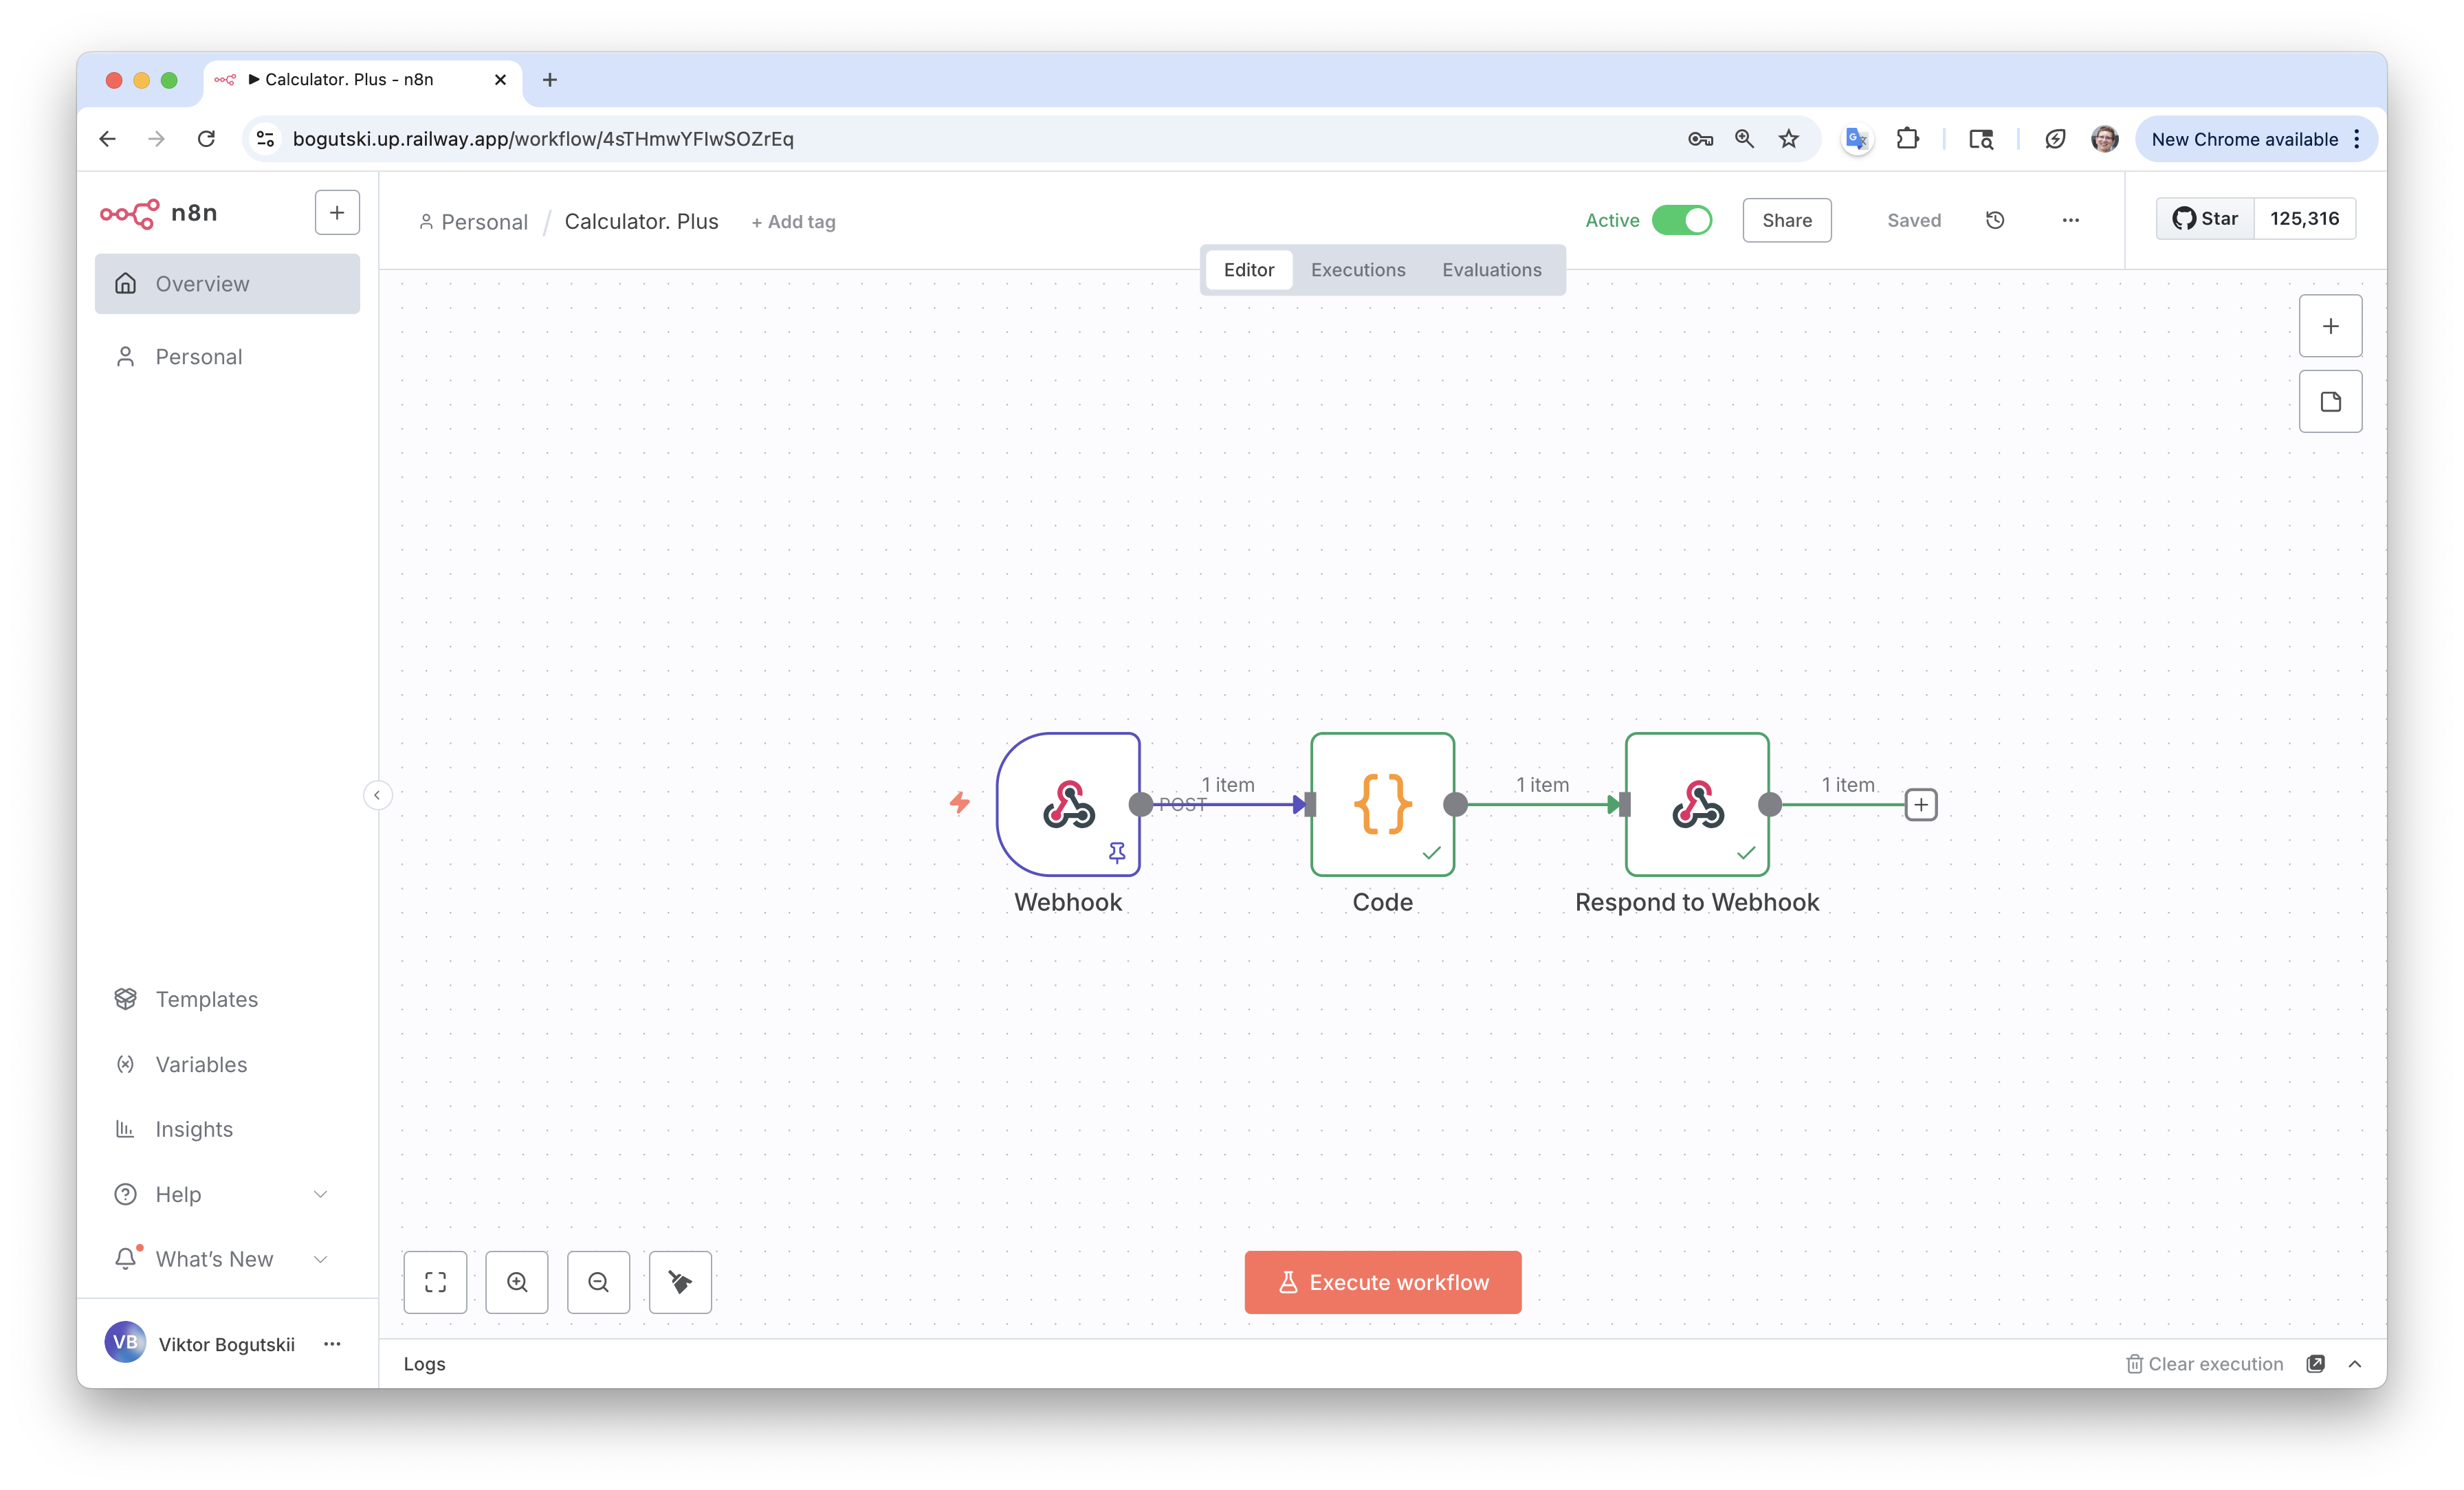
Task: Expand the Logs panel chevron
Action: pyautogui.click(x=2355, y=1364)
